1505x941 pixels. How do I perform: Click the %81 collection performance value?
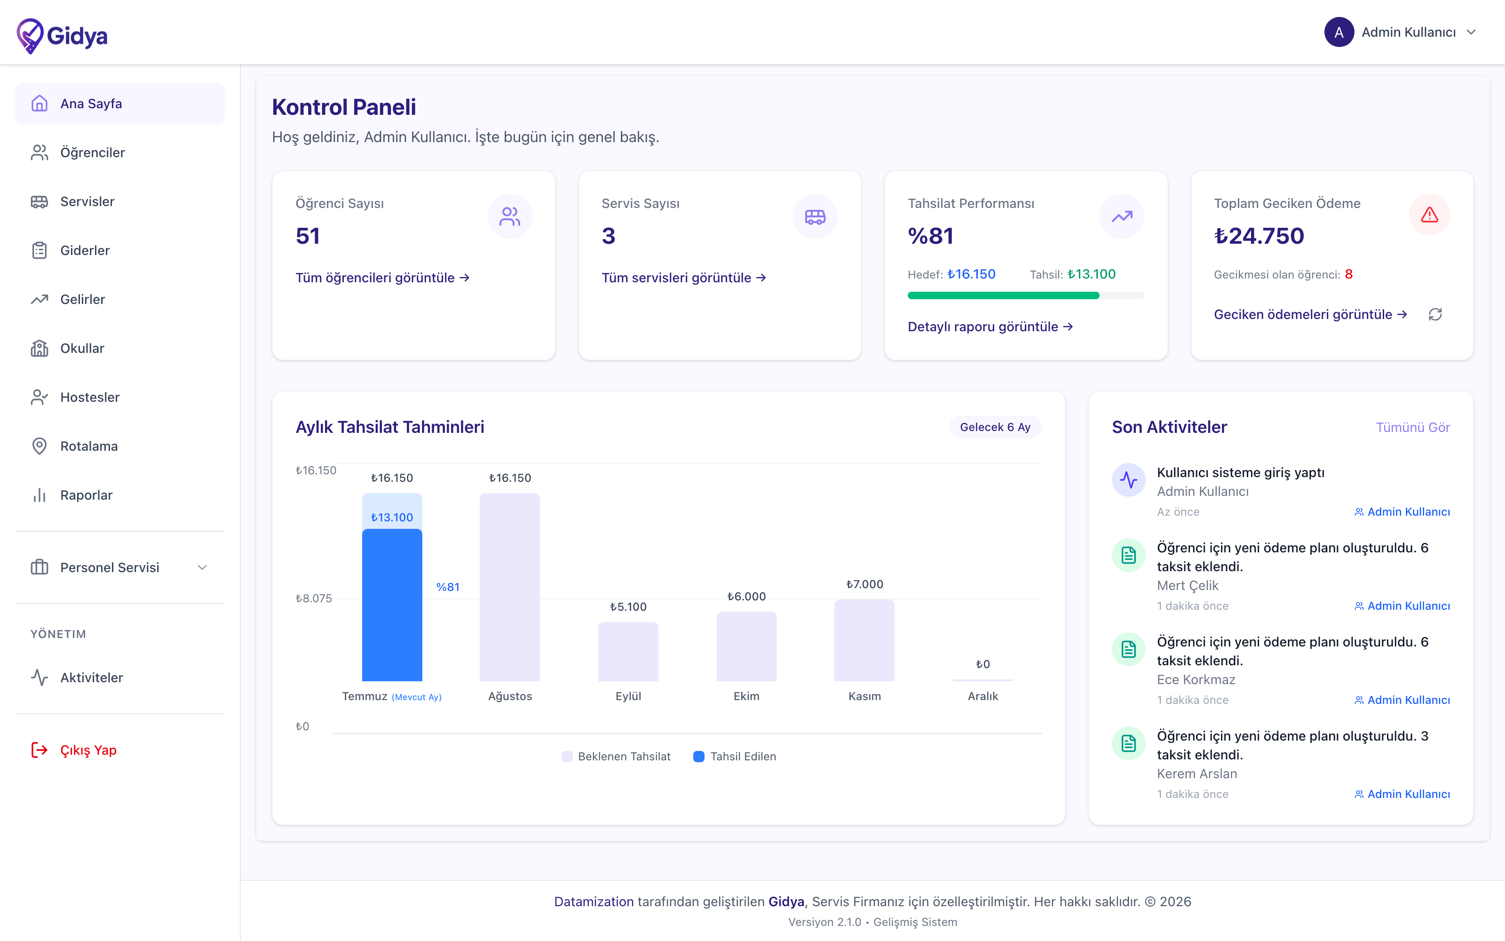coord(930,236)
